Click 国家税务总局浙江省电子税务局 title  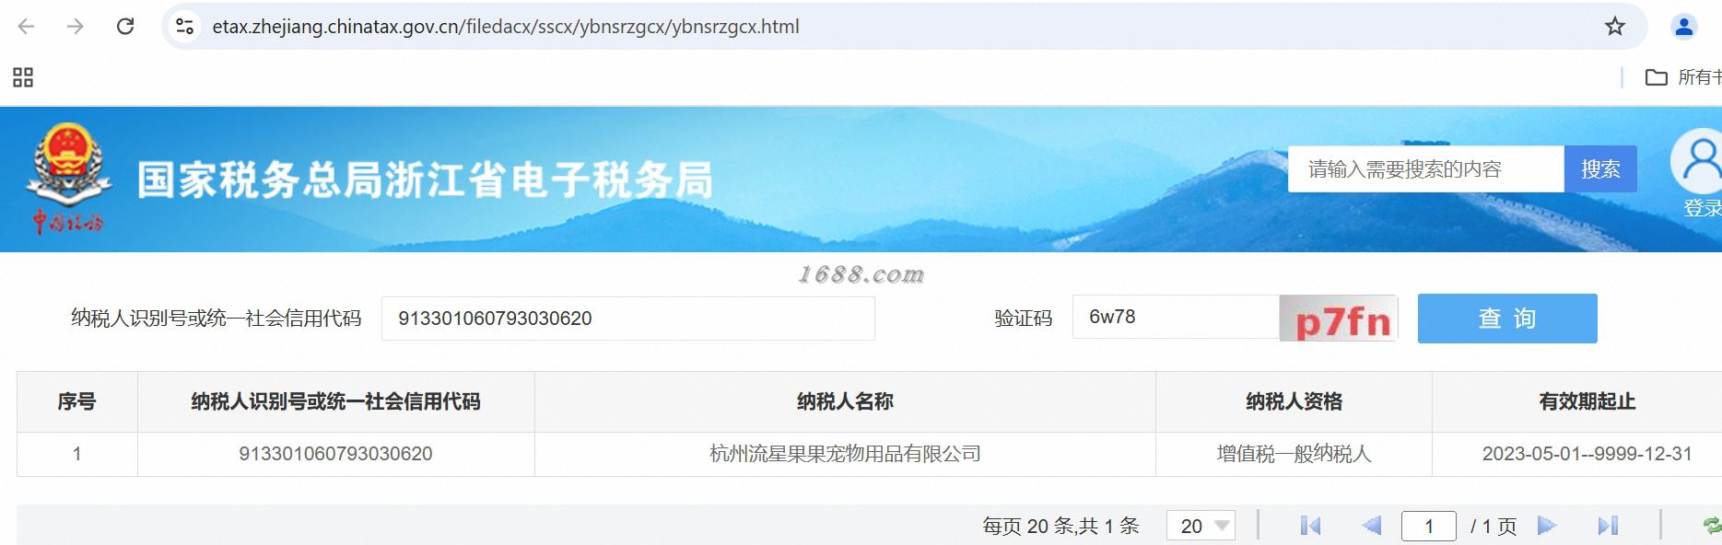coord(425,180)
